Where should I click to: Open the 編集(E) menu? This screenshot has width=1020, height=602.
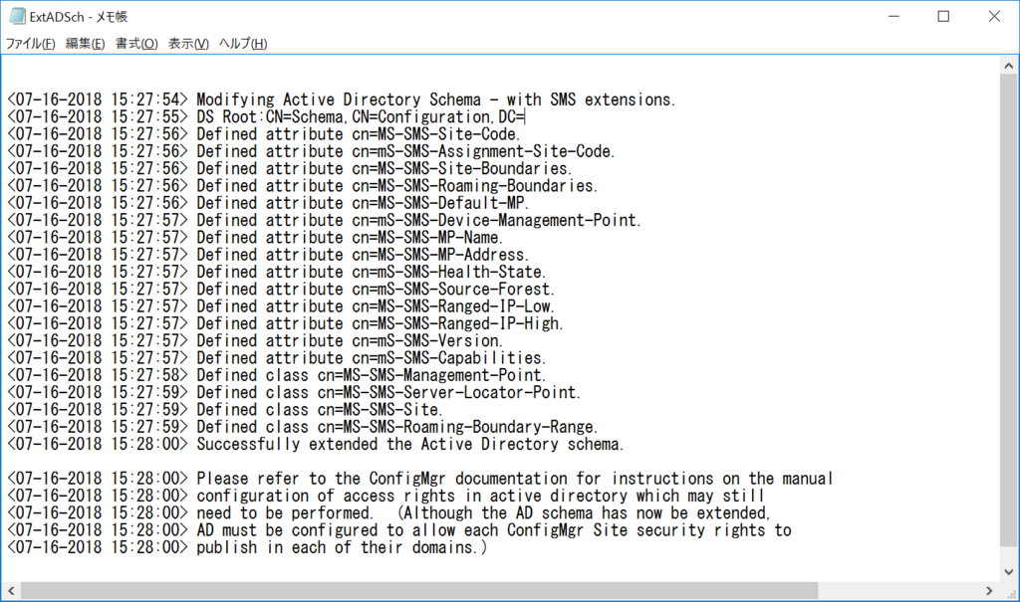coord(86,44)
